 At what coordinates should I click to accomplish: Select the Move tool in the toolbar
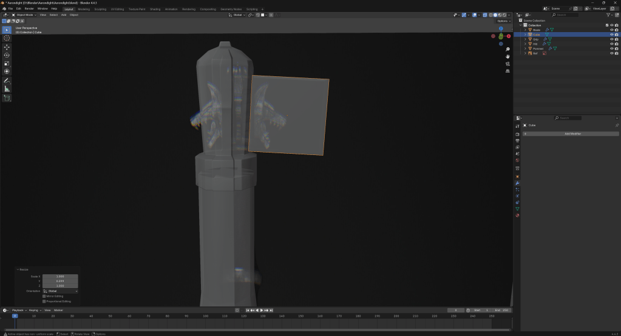pyautogui.click(x=7, y=47)
